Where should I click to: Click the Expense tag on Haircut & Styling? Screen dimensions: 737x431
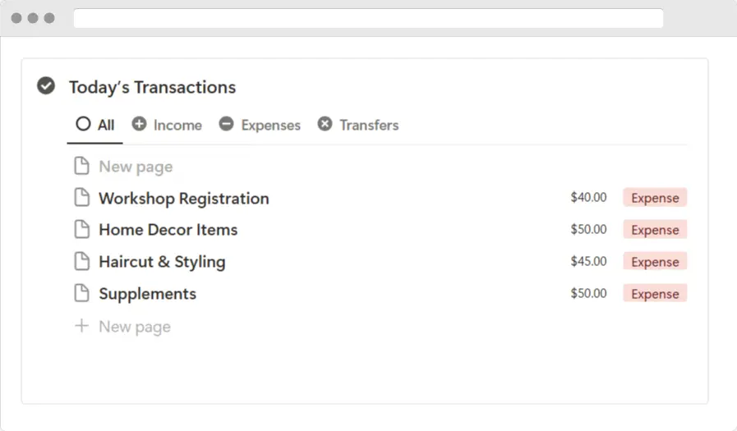[x=655, y=262]
